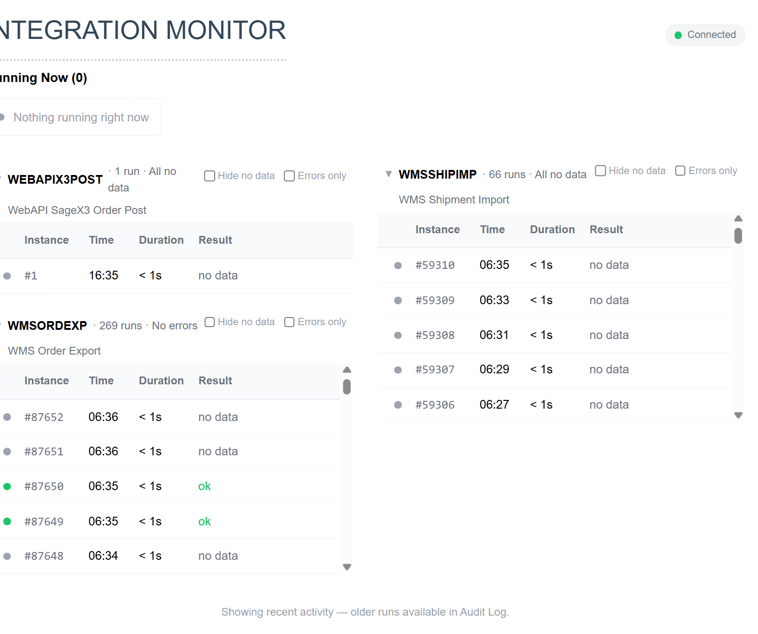Image resolution: width=758 pixels, height=634 pixels.
Task: Click the ok result for #87649
Action: 204,521
